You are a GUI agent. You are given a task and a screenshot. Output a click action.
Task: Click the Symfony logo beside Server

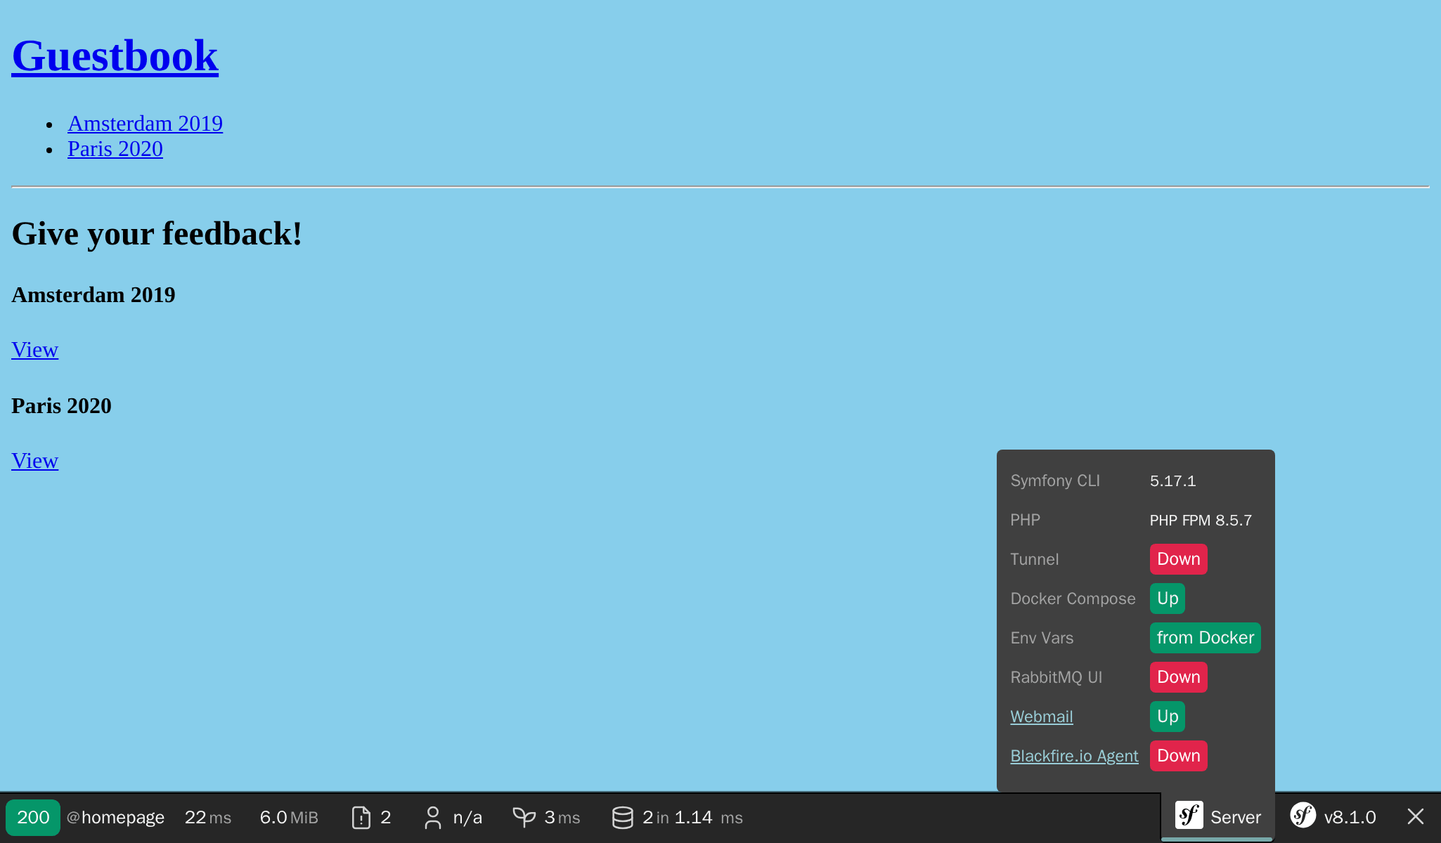pyautogui.click(x=1189, y=816)
